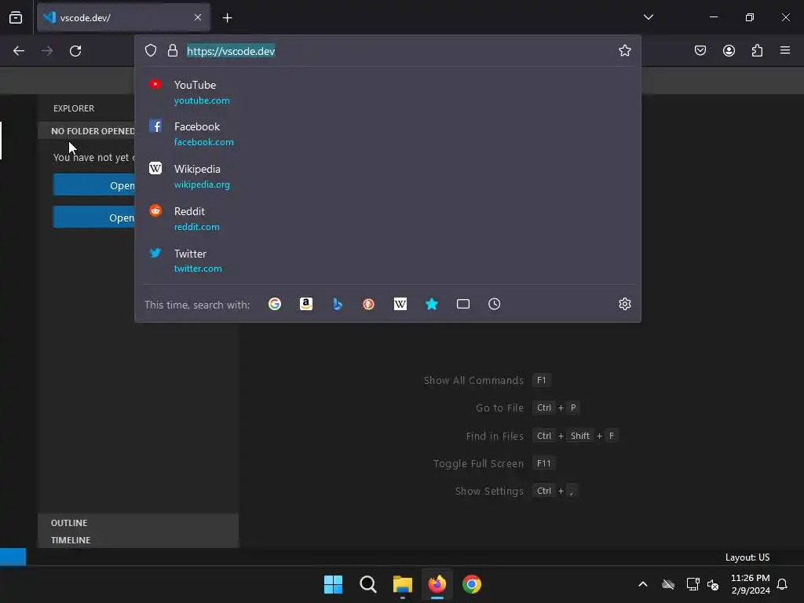Search open tabs with tab icon
Image resolution: width=804 pixels, height=603 pixels.
pos(463,304)
